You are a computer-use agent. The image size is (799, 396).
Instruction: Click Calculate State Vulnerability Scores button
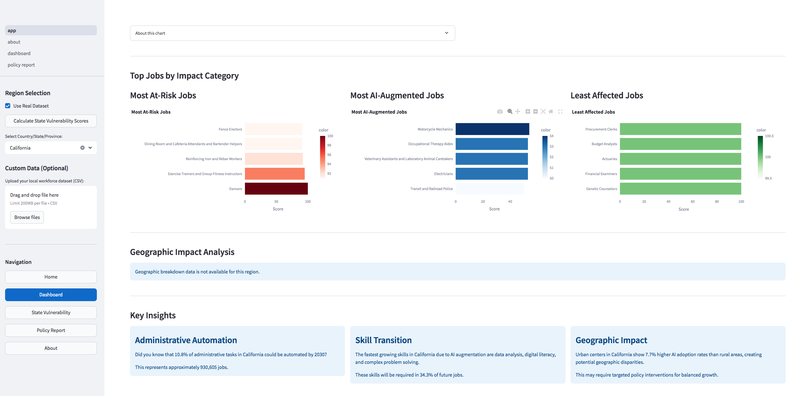pyautogui.click(x=51, y=121)
